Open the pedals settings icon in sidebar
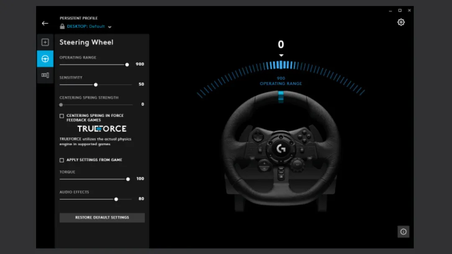This screenshot has height=254, width=452. tap(45, 75)
